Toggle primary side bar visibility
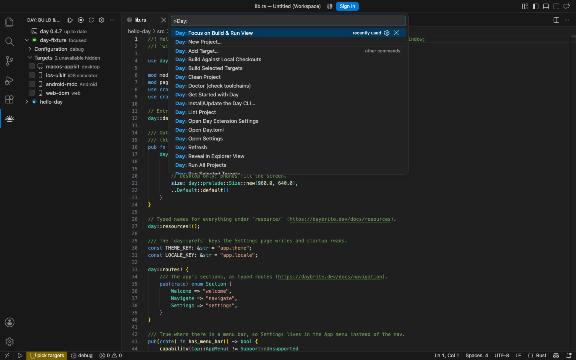The height and width of the screenshot is (360, 576). tap(536, 6)
